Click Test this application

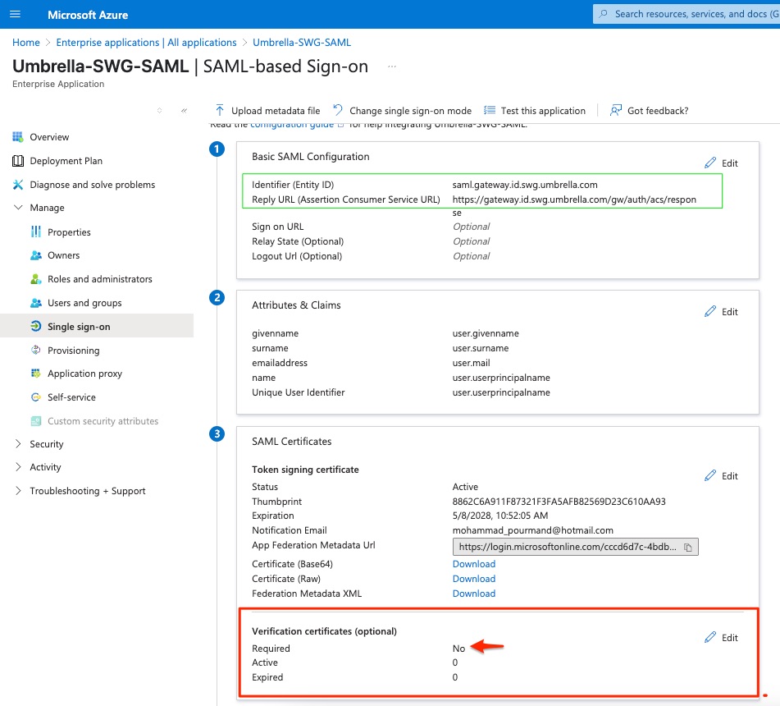[535, 111]
